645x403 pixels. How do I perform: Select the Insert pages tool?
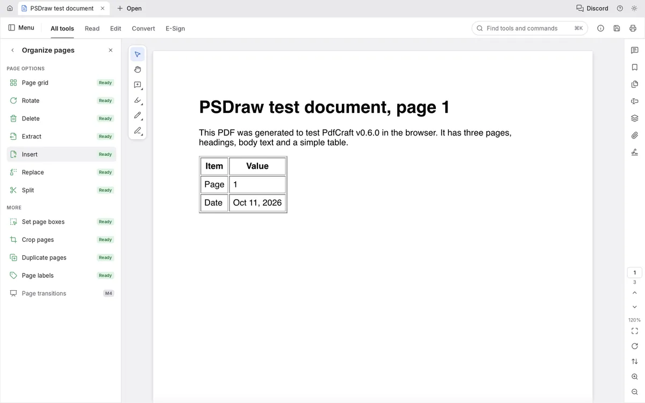point(61,154)
